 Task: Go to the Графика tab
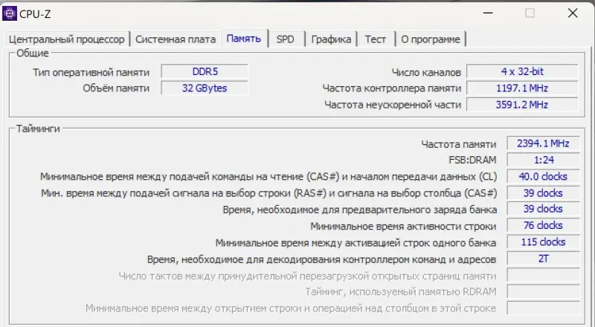[x=331, y=39]
